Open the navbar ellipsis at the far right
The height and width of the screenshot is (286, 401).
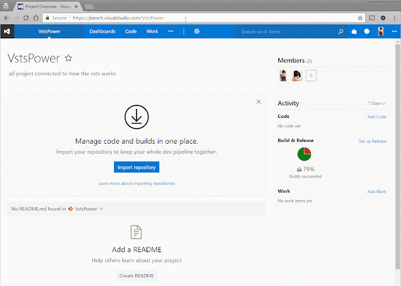(394, 31)
